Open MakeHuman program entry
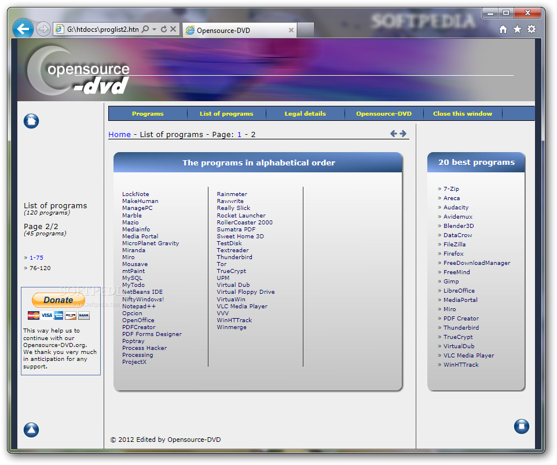Image resolution: width=557 pixels, height=465 pixels. (x=140, y=201)
